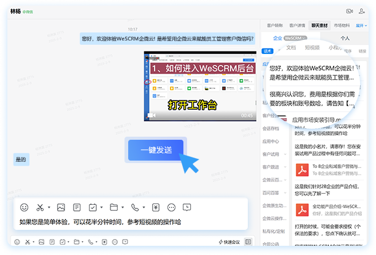Click contact name 林杨 in header
The width and height of the screenshot is (376, 255).
[x=15, y=11]
